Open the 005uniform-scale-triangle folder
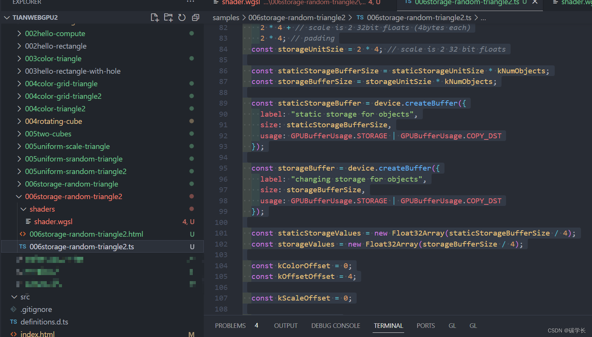Viewport: 592px width, 337px height. pos(67,146)
